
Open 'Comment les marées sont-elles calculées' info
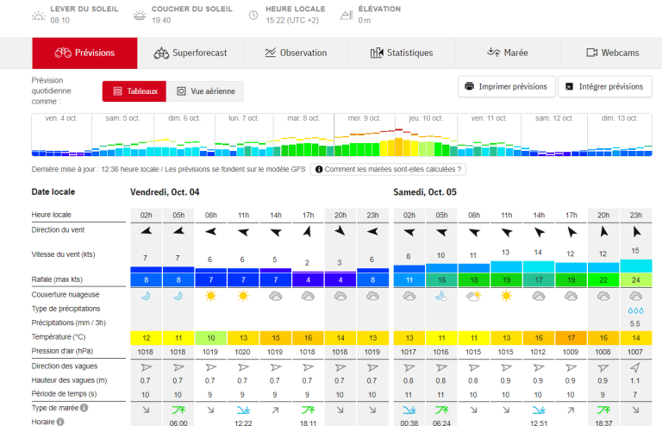(388, 170)
